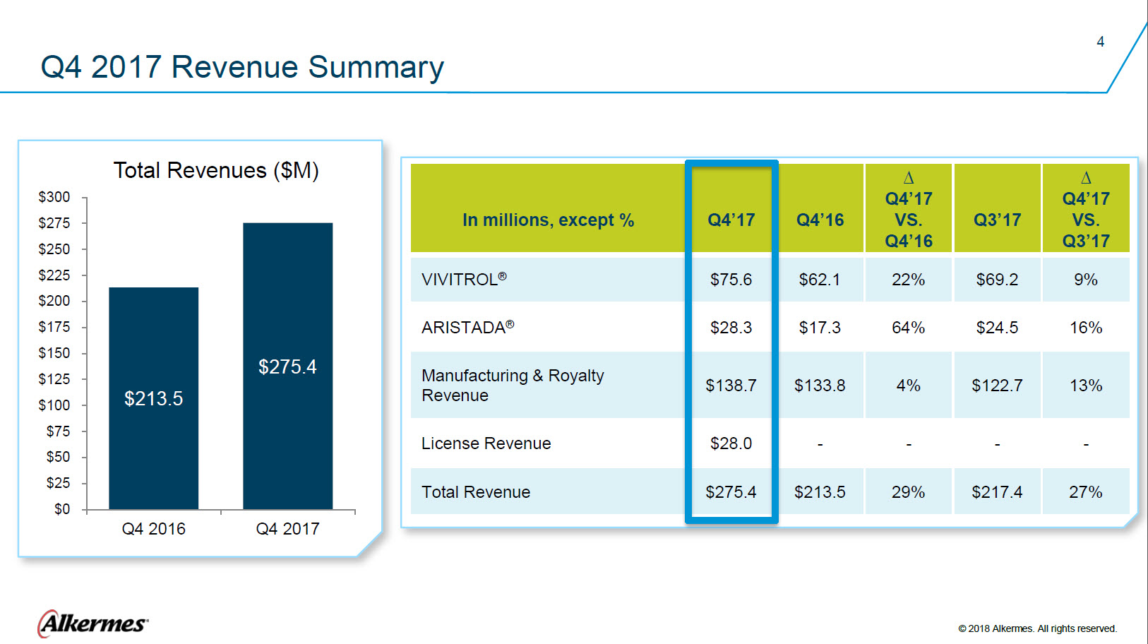Click the 'In millions, except %' header

pyautogui.click(x=548, y=220)
